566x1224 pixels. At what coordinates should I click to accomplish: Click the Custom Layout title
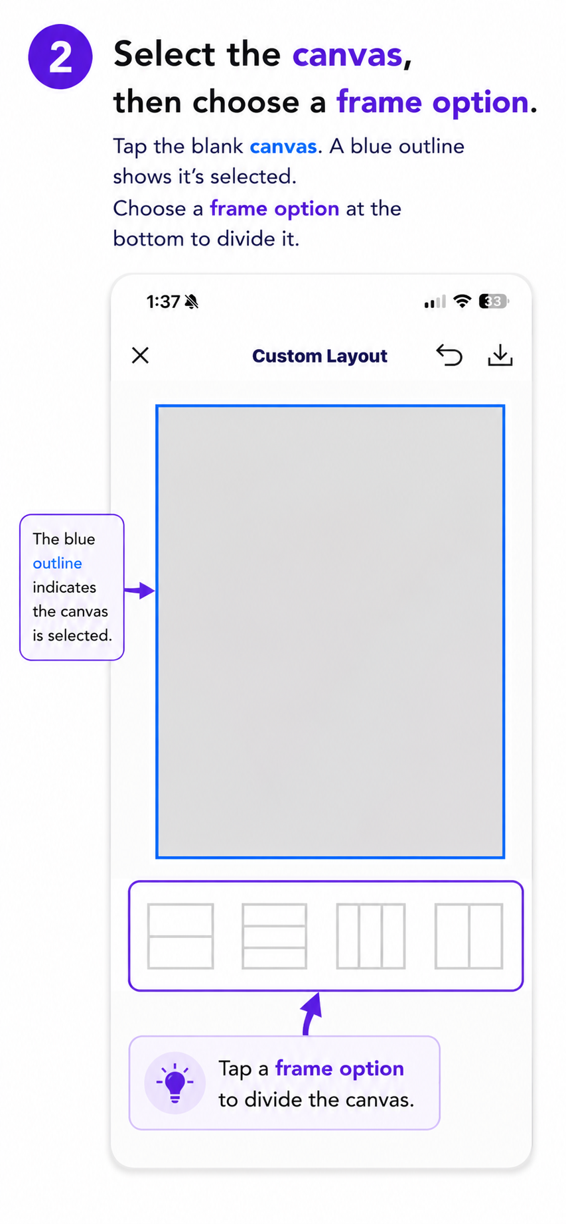coord(320,356)
